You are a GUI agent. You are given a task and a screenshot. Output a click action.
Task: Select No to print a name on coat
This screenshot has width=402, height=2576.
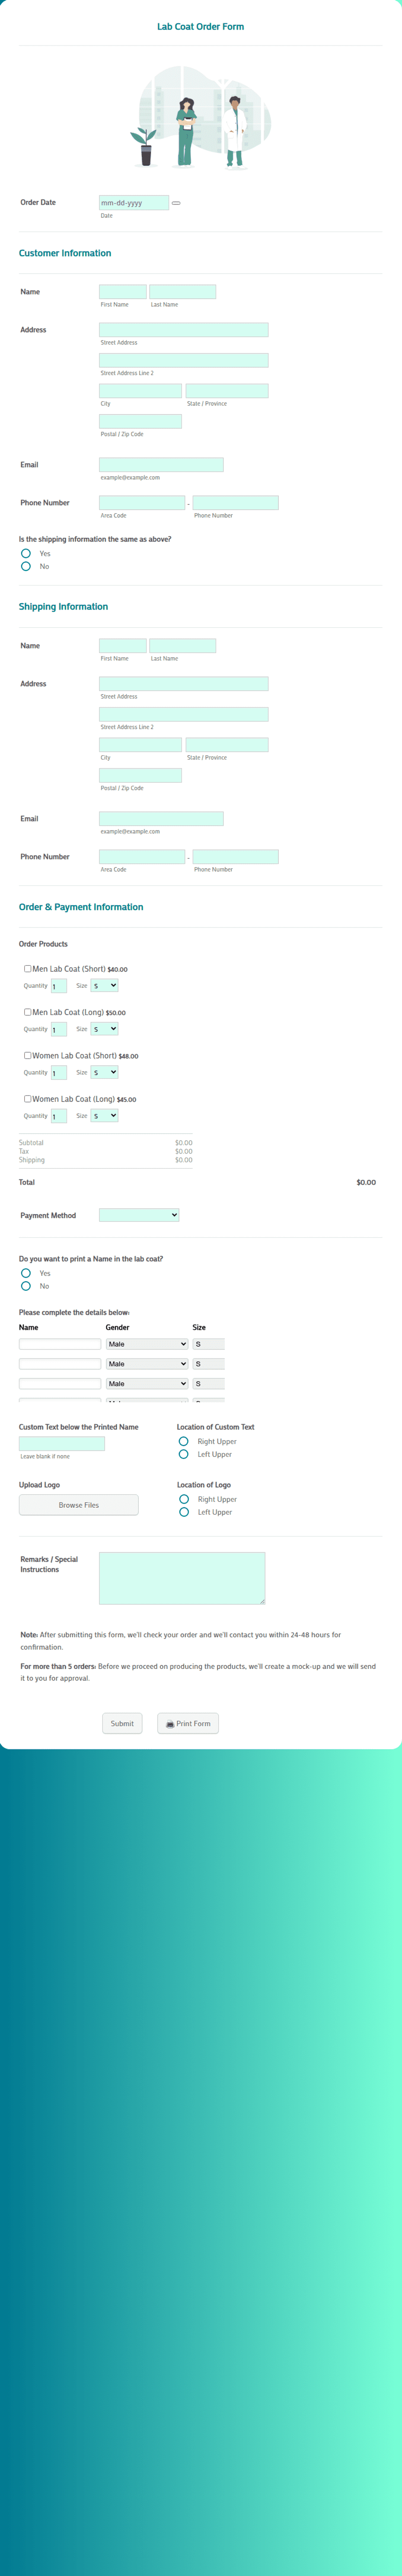tap(26, 1286)
